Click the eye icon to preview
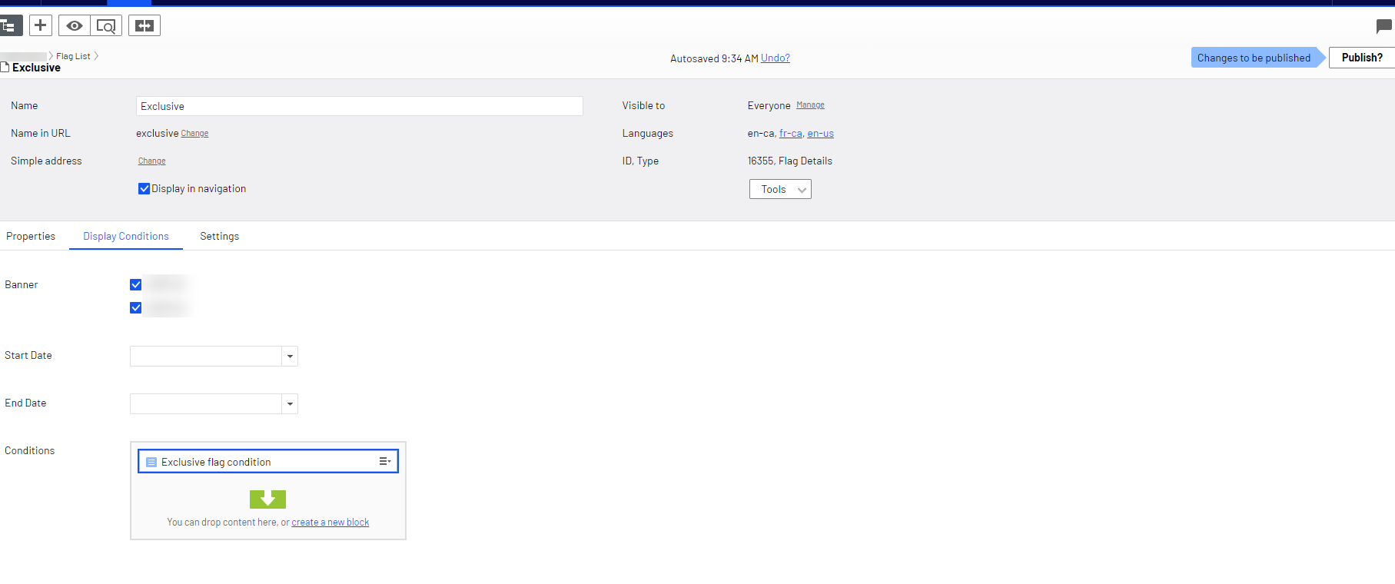 [x=75, y=26]
